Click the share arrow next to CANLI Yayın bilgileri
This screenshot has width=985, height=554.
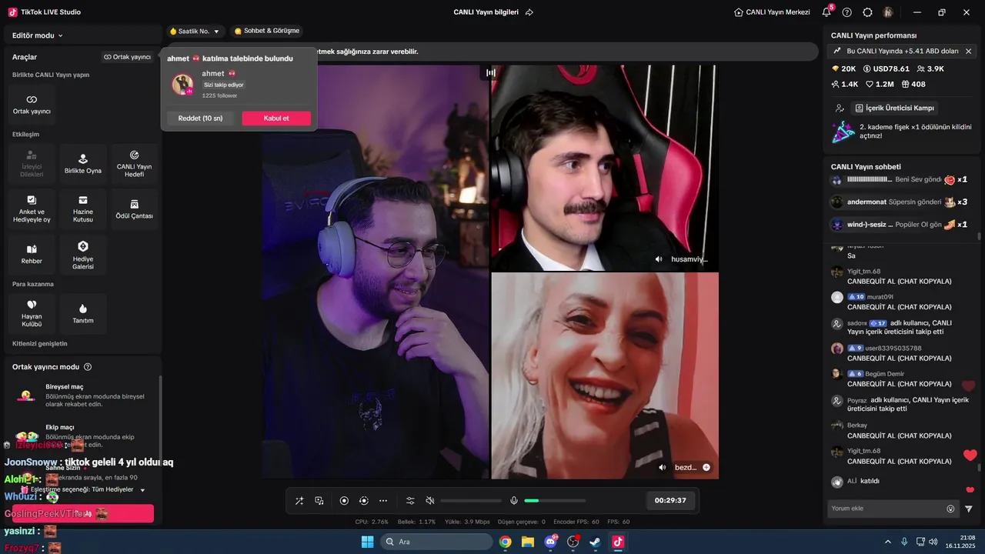tap(529, 12)
